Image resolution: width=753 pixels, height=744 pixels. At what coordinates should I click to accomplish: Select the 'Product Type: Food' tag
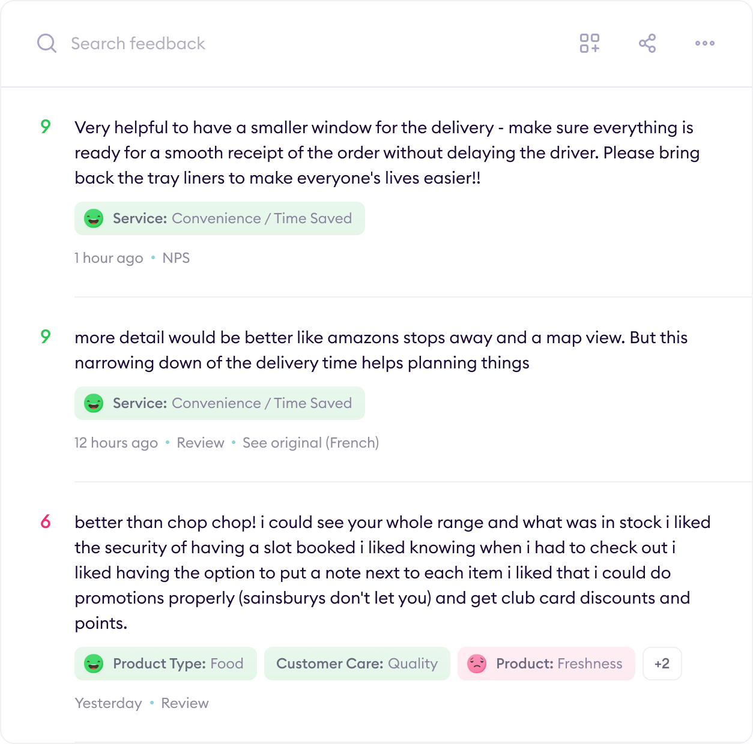[x=165, y=664]
